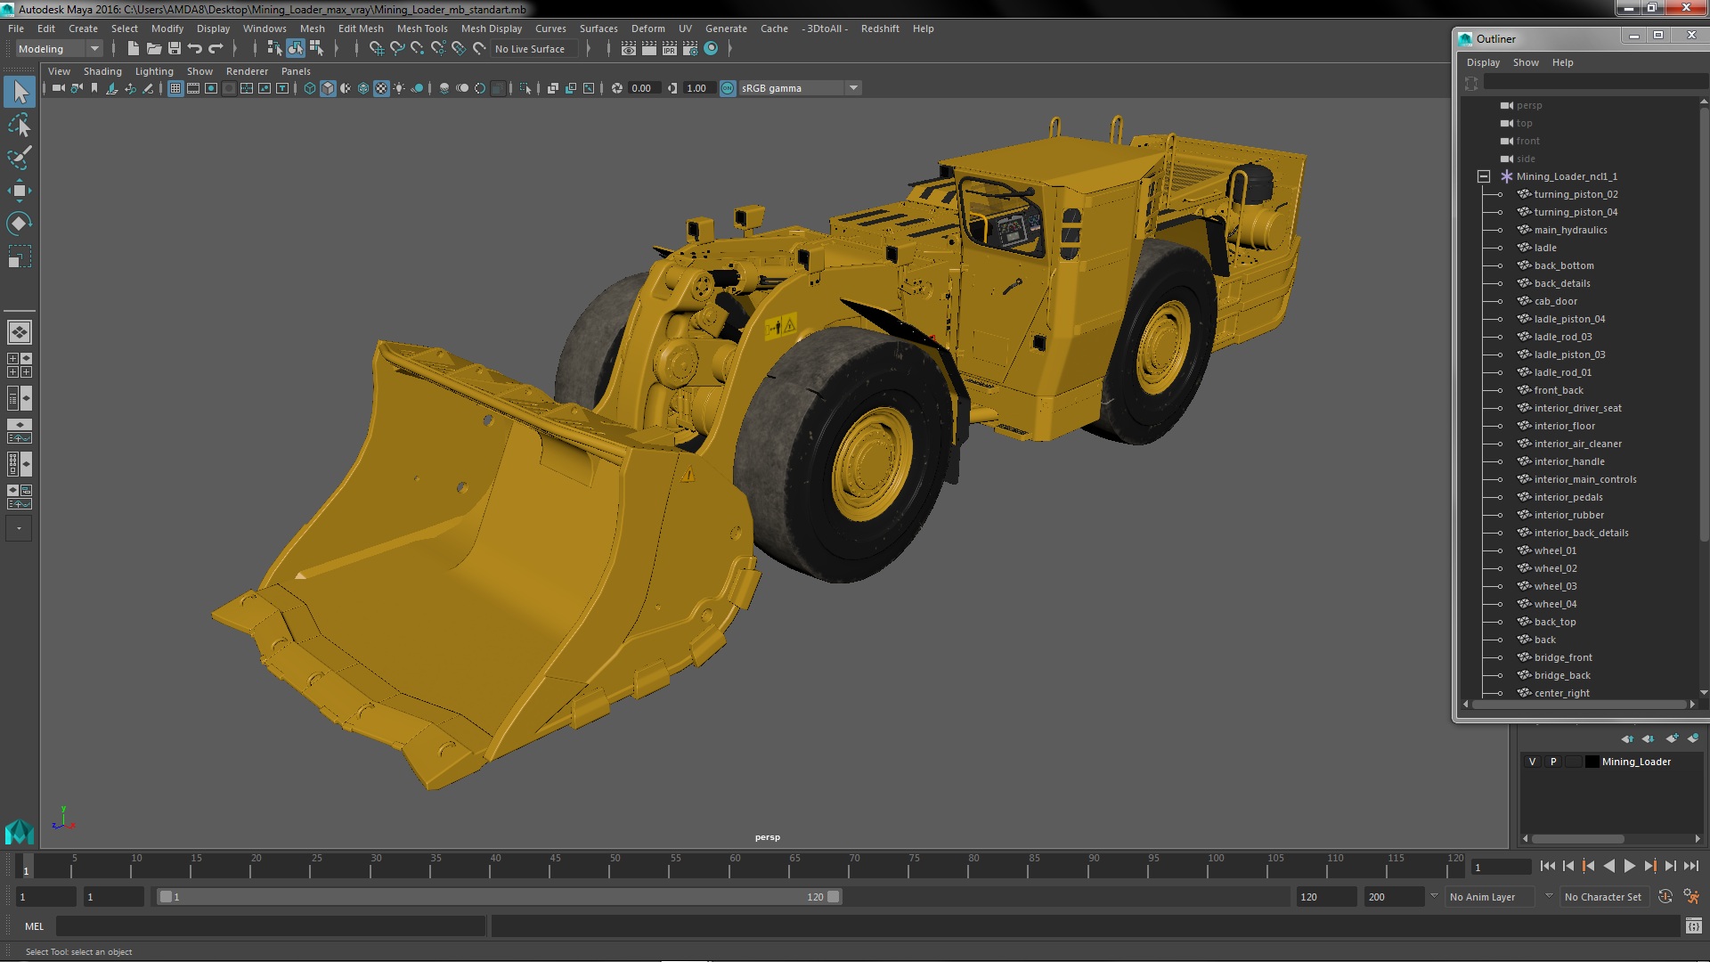Collapse the Mining_Loader_ncl1_1 tree node
This screenshot has height=962, width=1710.
coord(1484,176)
